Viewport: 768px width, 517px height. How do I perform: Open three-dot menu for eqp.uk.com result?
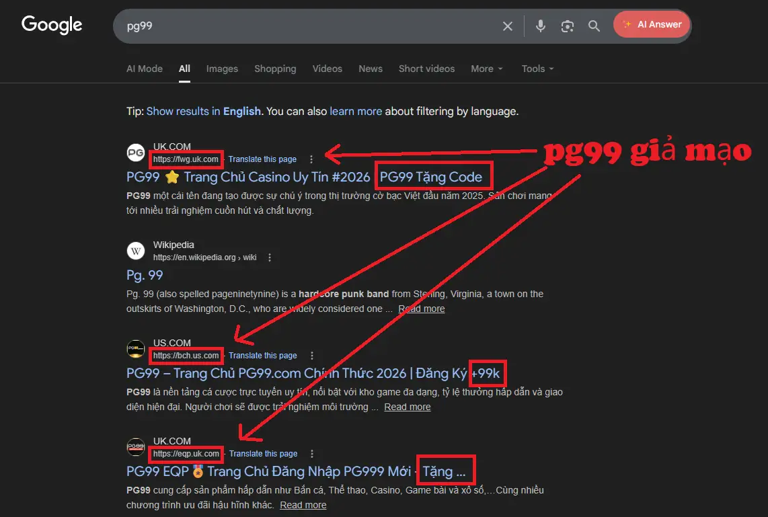click(311, 454)
